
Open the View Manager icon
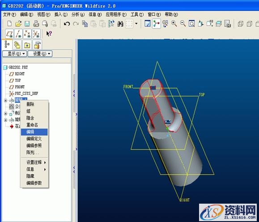coord(227,24)
